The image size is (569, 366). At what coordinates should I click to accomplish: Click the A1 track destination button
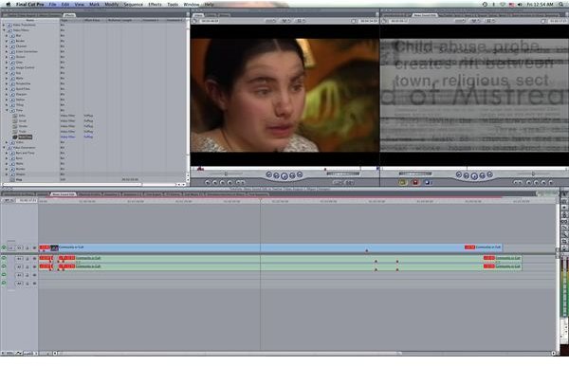pos(19,259)
